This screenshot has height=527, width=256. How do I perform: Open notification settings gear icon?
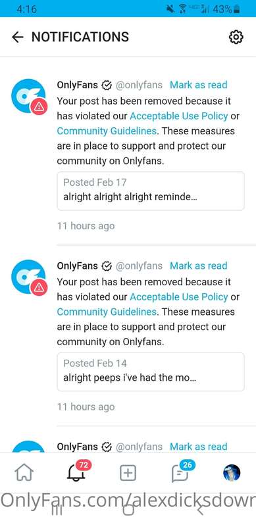click(236, 37)
